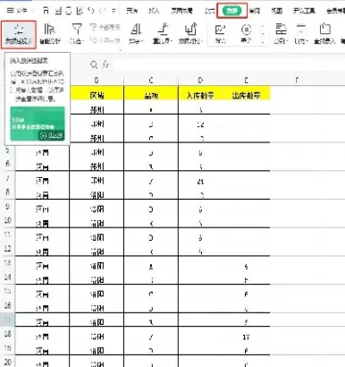Play the tutorial video thumbnail in tooltip
This screenshot has height=367, width=345.
[x=38, y=124]
